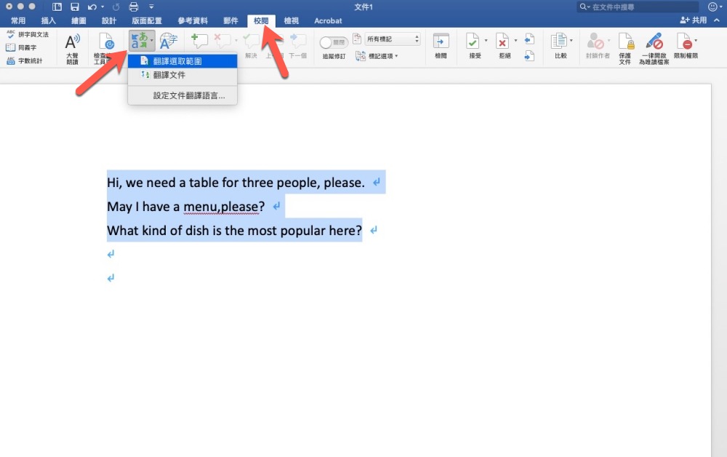Click the Search in Document field
The height and width of the screenshot is (457, 727).
tap(640, 7)
